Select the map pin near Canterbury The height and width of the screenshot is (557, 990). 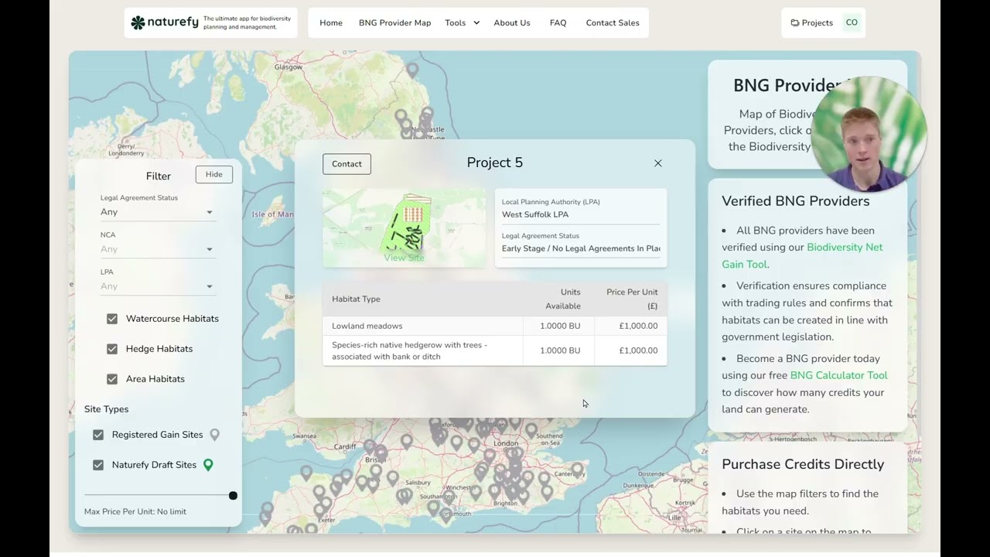point(577,469)
